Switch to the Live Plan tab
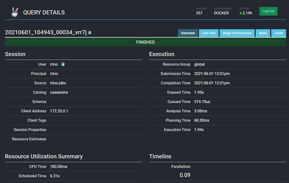This screenshot has height=183, width=289. [209, 33]
